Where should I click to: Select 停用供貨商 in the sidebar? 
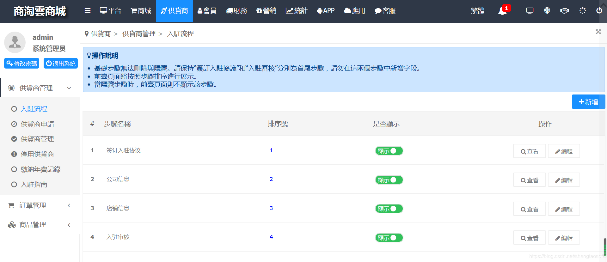[37, 154]
